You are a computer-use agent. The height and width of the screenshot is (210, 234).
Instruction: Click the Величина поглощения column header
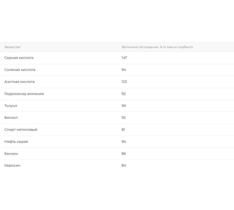[157, 47]
